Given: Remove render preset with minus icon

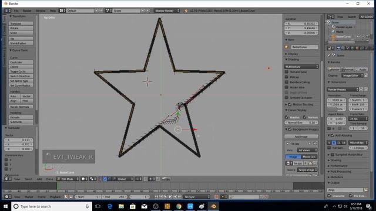Looking at the screenshot, I should (x=365, y=89).
